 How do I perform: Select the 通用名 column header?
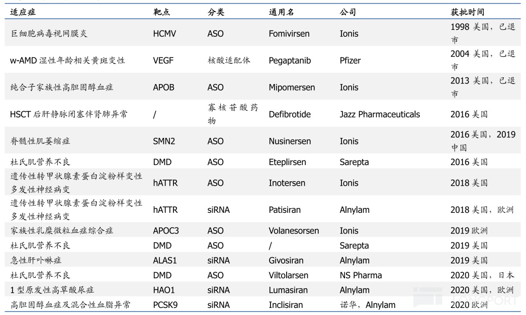coord(281,12)
